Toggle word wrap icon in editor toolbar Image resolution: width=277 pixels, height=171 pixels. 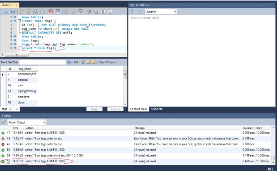coord(110,12)
